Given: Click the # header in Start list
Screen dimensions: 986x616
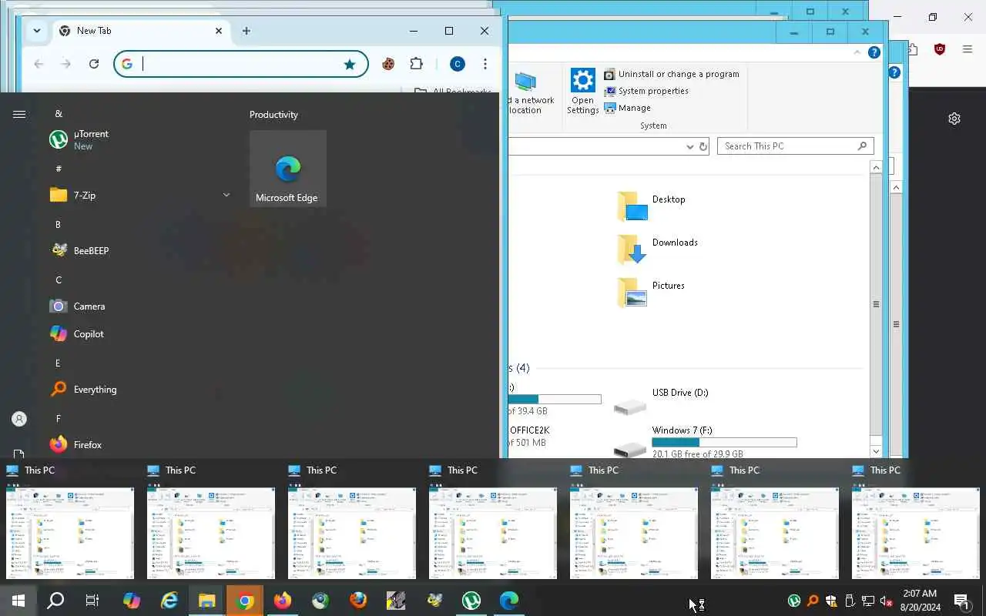Looking at the screenshot, I should point(59,169).
